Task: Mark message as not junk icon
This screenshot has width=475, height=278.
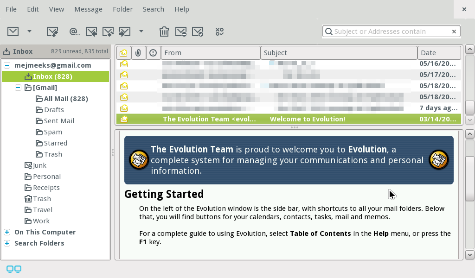Action: tap(198, 32)
